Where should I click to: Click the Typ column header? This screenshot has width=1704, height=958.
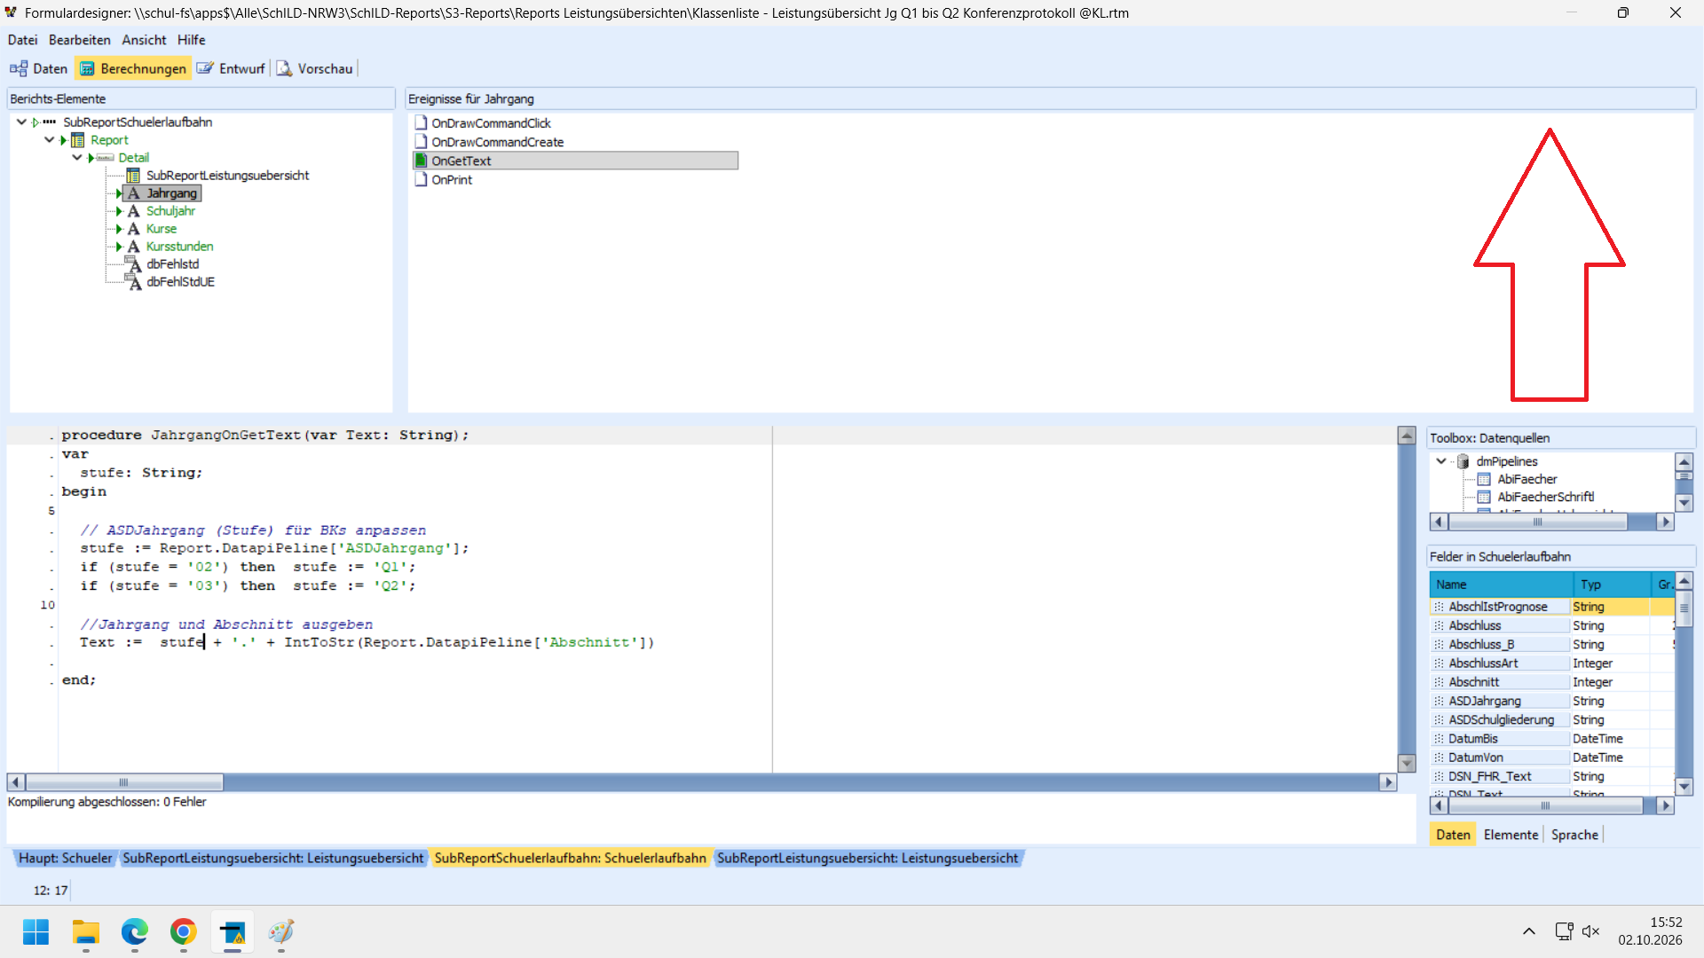tap(1612, 585)
